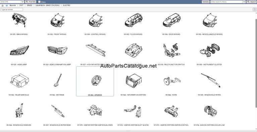The width and height of the screenshot is (257, 132).
Task: Toggle the layout view icon at right
Action: pos(255,9)
